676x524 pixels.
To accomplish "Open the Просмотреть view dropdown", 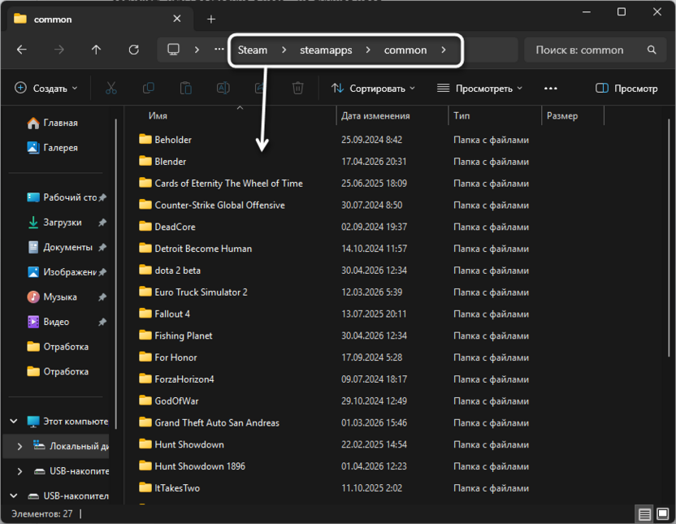I will (479, 89).
